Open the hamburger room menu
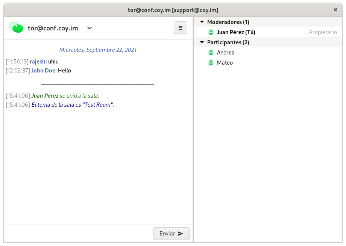The image size is (346, 246). click(x=181, y=28)
